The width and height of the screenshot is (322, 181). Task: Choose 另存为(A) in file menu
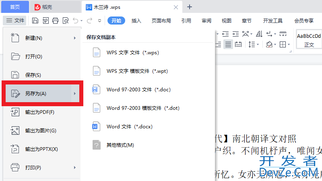[x=42, y=93]
